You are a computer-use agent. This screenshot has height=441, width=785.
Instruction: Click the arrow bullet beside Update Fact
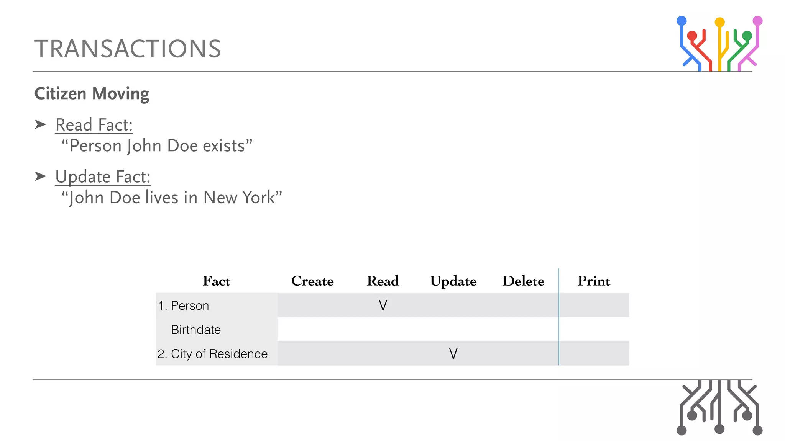(x=40, y=176)
